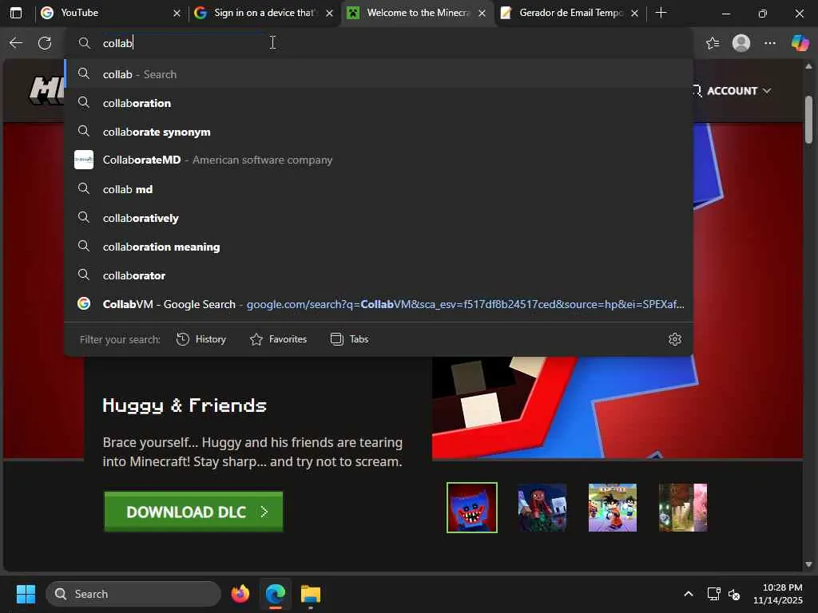Close the YouTube tab

pos(177,13)
